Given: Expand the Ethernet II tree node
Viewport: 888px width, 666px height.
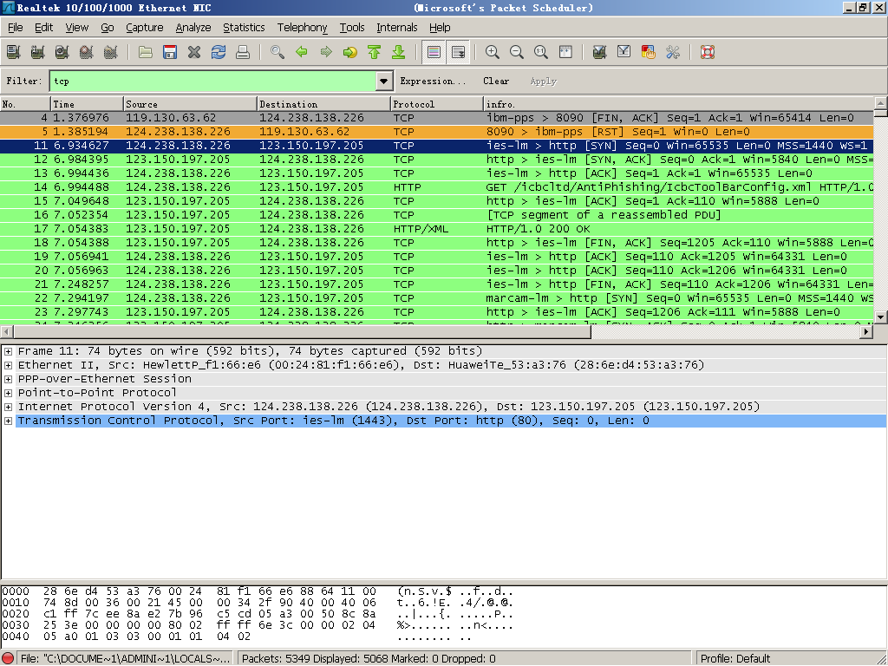Looking at the screenshot, I should pos(8,365).
